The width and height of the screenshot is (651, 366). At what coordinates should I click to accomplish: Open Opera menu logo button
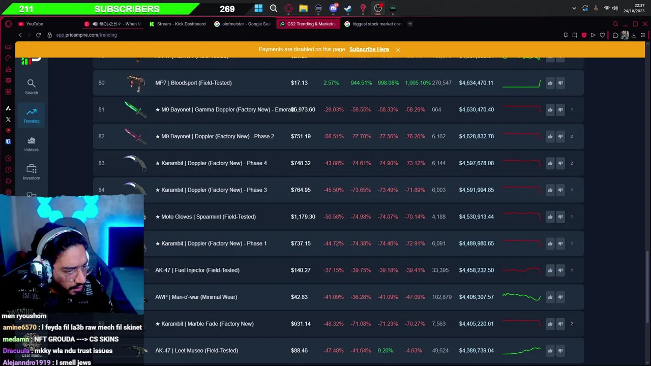pyautogui.click(x=8, y=24)
